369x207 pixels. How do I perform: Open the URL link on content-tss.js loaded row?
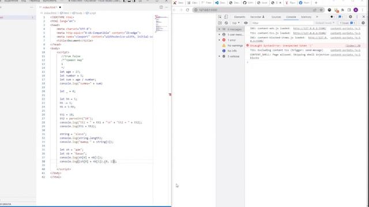[x=310, y=33]
